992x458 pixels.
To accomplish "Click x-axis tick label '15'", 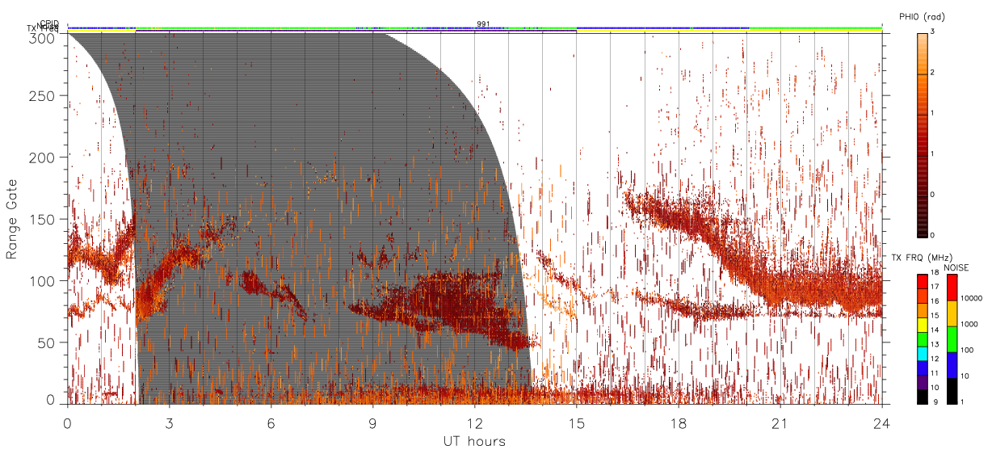I will click(576, 423).
